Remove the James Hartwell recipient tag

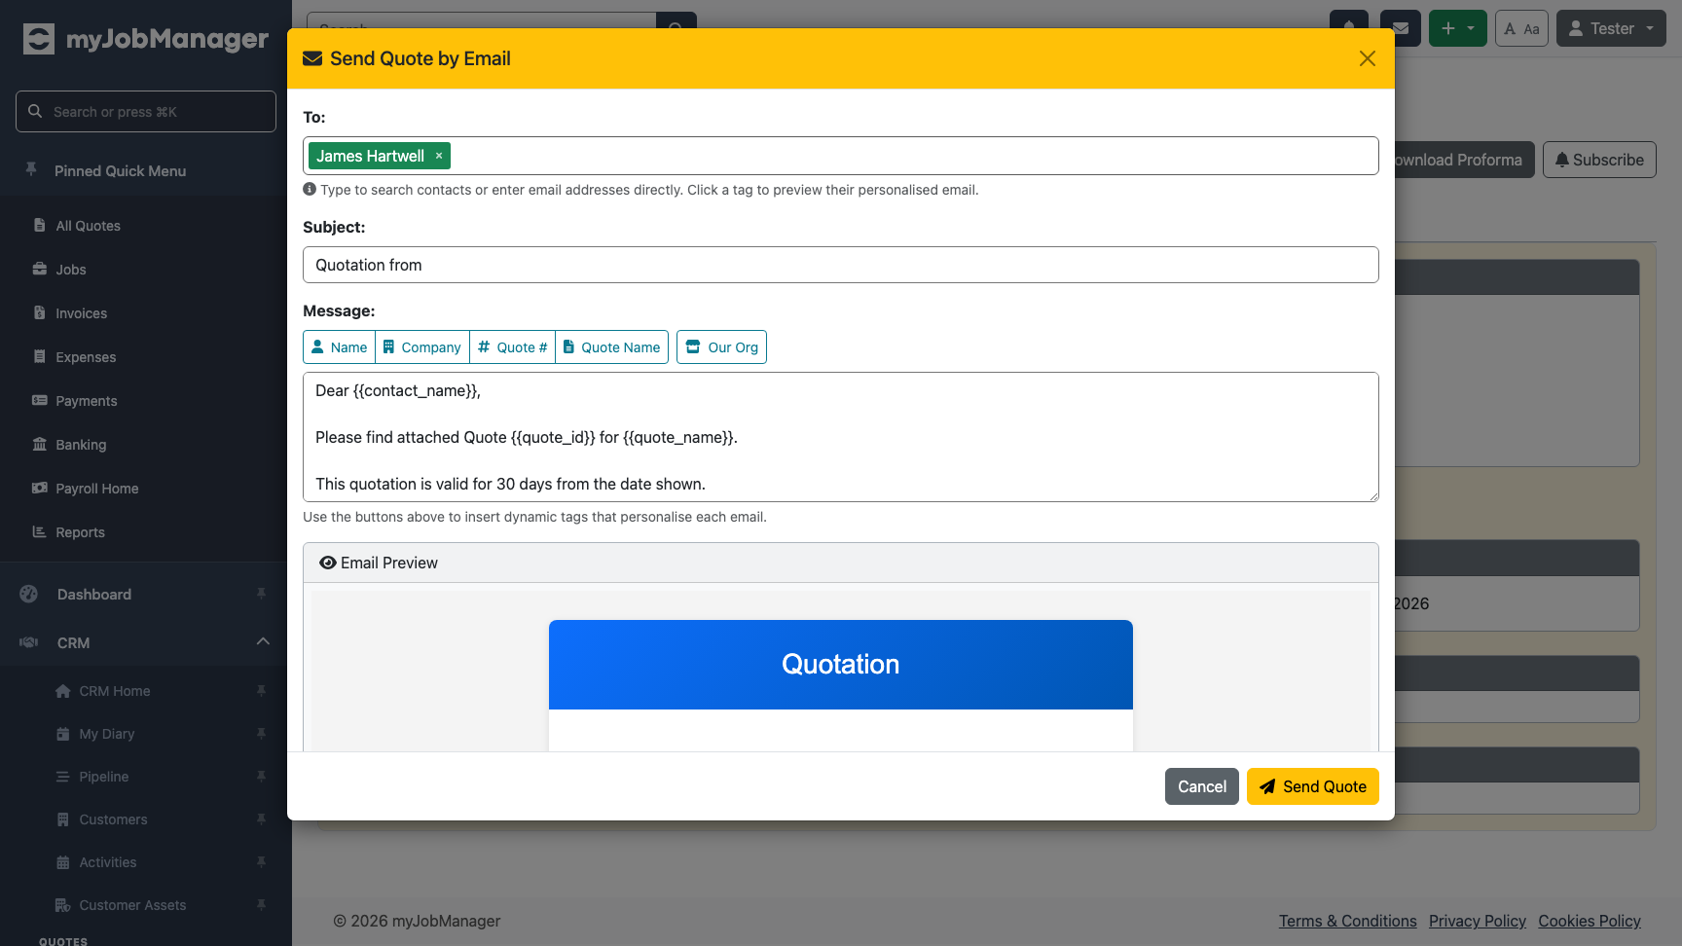point(439,156)
